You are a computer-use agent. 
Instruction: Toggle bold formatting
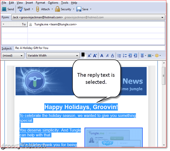point(102,56)
